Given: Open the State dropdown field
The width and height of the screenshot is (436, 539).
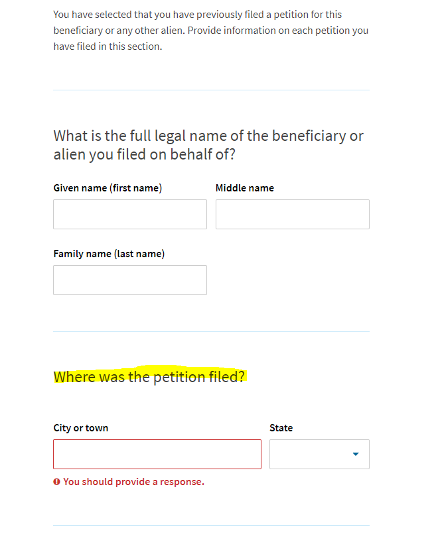Looking at the screenshot, I should [319, 454].
